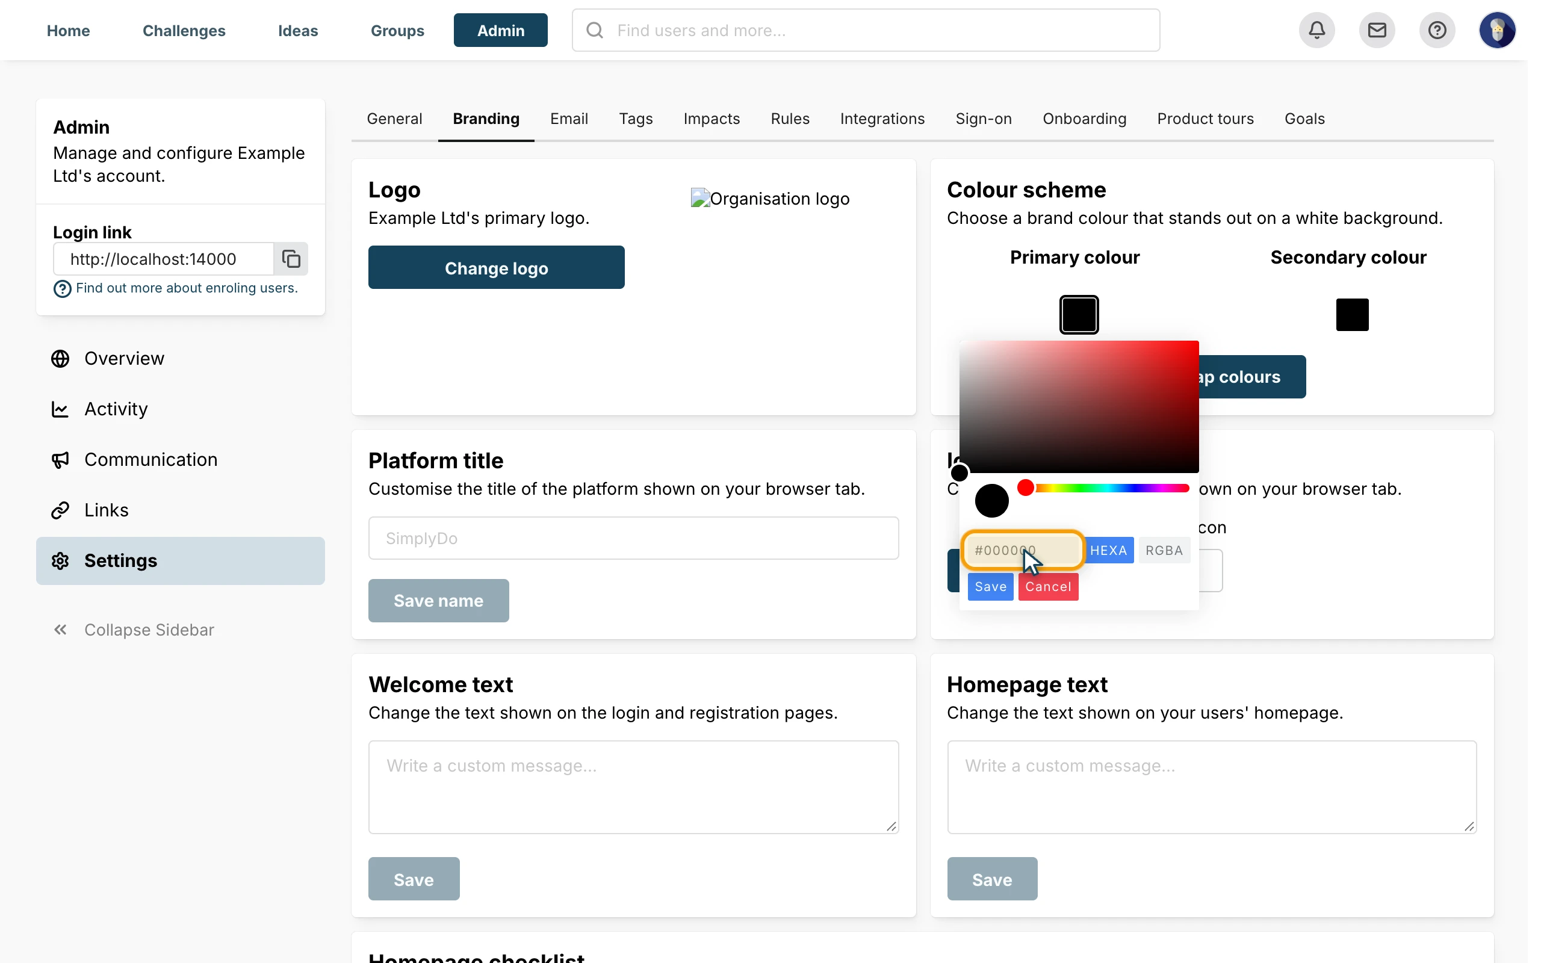Open Ideas in the top navigation
1541x963 pixels.
click(298, 30)
